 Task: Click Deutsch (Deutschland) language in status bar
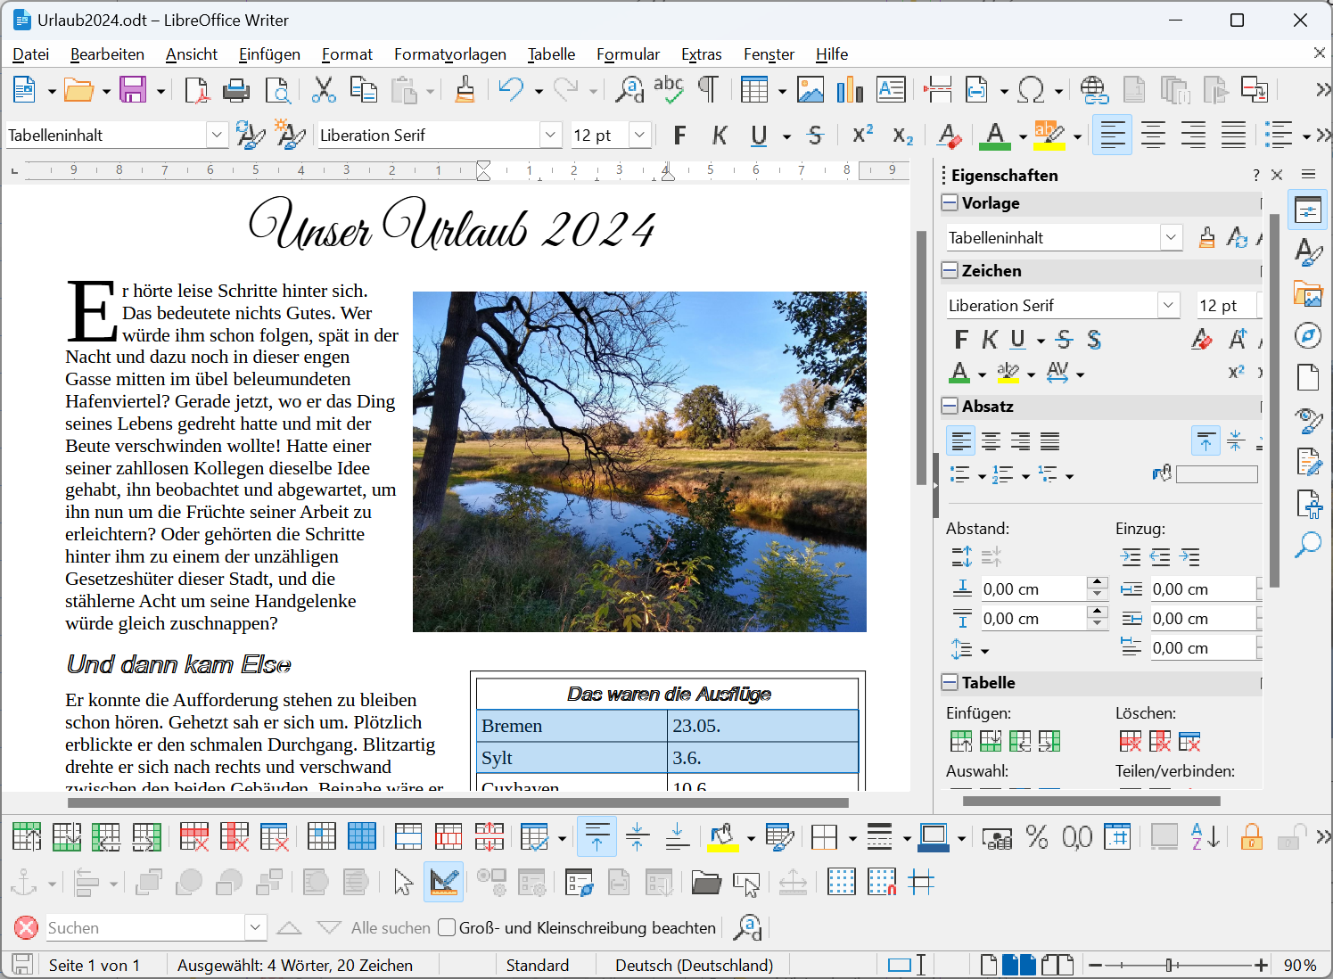(x=694, y=965)
